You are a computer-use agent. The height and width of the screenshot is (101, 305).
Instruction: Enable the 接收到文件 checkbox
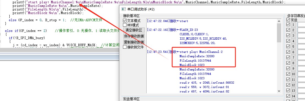pyautogui.click(x=125, y=47)
